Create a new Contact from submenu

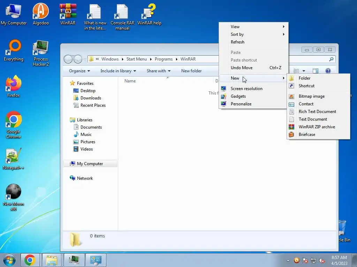tap(319, 104)
